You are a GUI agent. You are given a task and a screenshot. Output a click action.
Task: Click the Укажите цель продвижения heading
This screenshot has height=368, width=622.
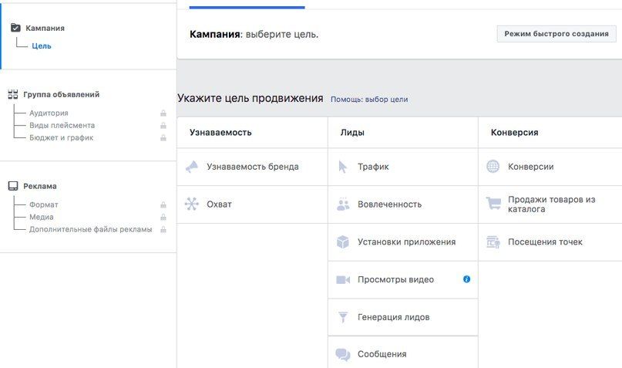(250, 98)
